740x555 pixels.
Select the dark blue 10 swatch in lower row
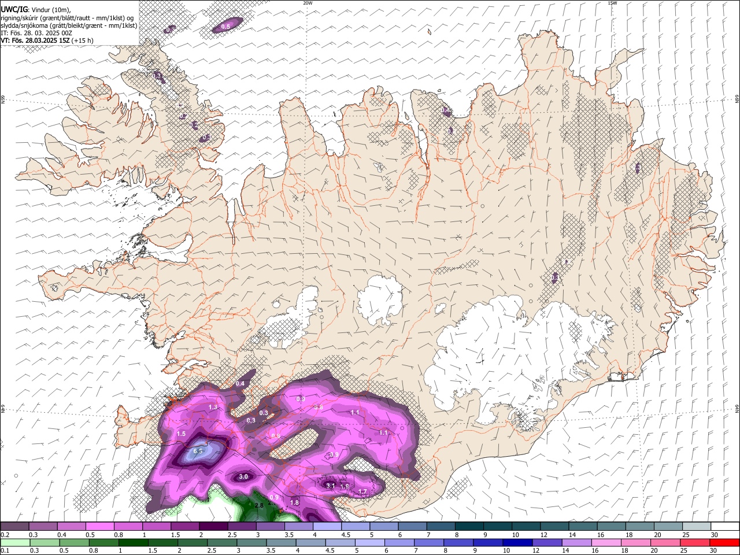point(518,542)
